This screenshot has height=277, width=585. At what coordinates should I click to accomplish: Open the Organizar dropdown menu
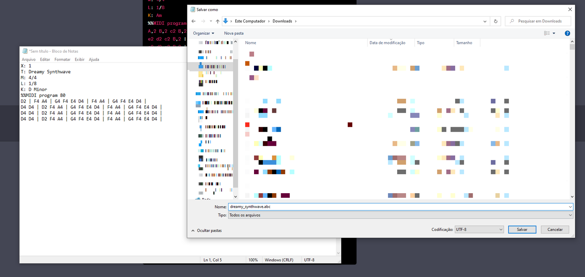pyautogui.click(x=203, y=33)
